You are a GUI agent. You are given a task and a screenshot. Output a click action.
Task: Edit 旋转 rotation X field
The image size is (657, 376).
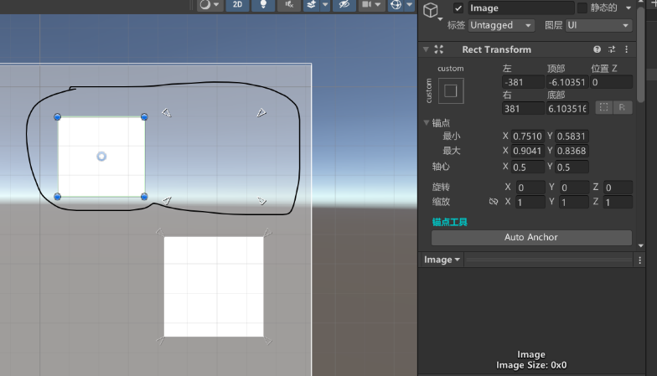coord(530,188)
